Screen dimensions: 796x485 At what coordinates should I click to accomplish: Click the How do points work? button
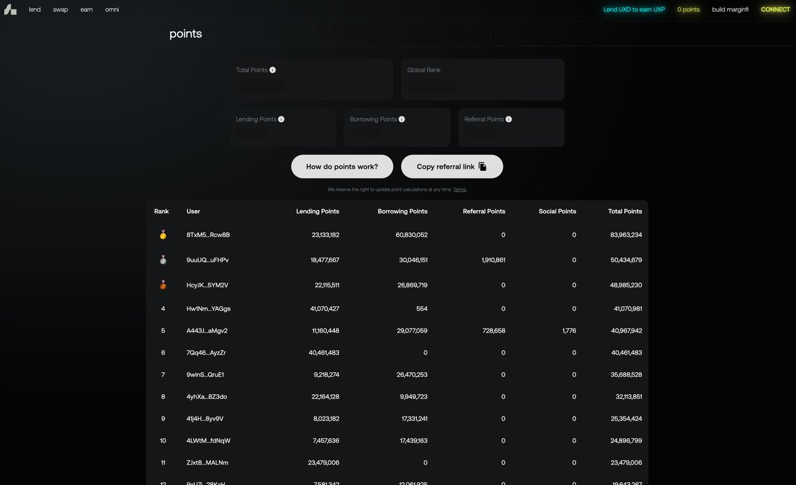342,167
